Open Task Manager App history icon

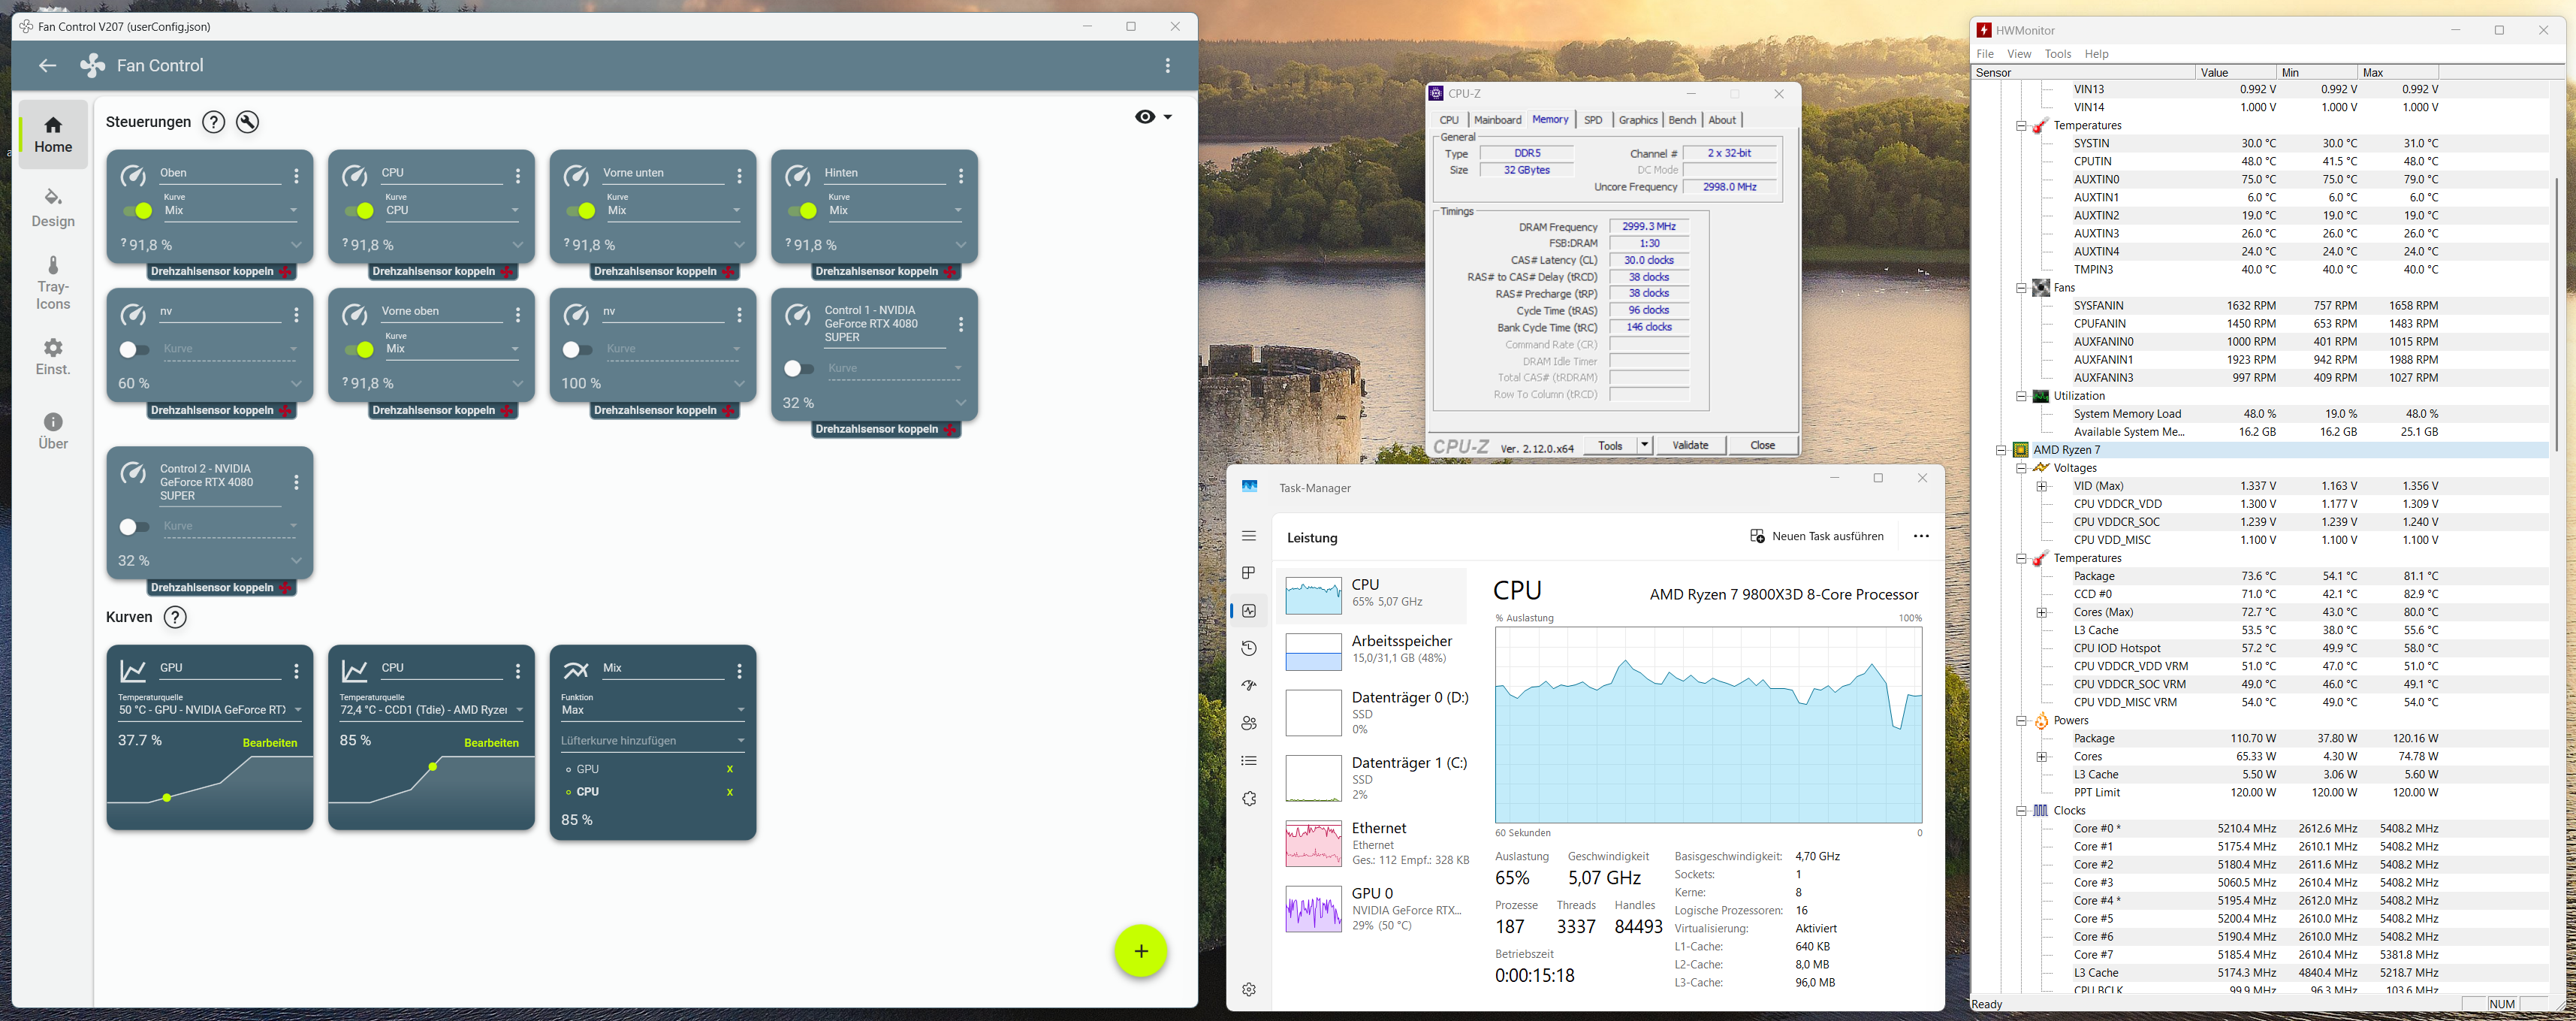click(1249, 648)
